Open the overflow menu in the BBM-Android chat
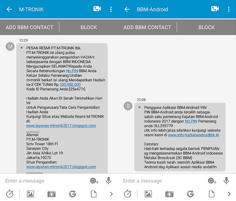Screen dimensions: 236x201 pyautogui.click(x=229, y=9)
